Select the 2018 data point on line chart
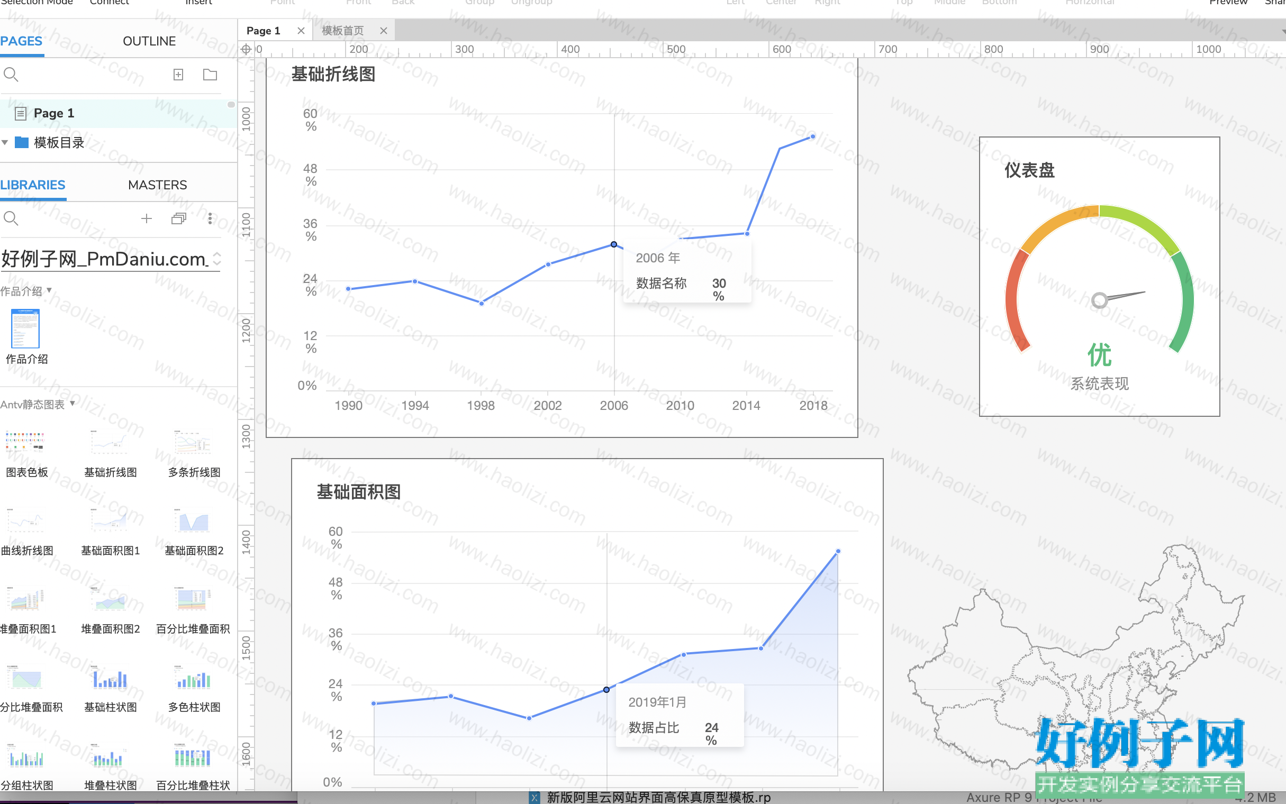 (813, 136)
